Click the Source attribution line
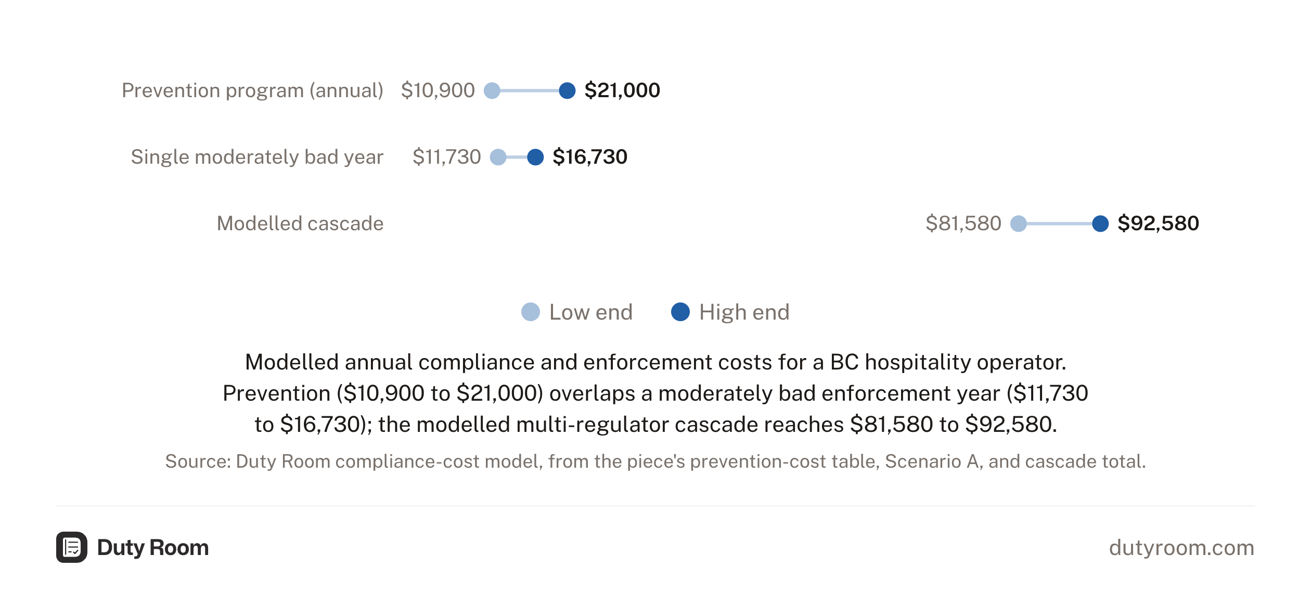This screenshot has width=1311, height=594. pos(655,461)
